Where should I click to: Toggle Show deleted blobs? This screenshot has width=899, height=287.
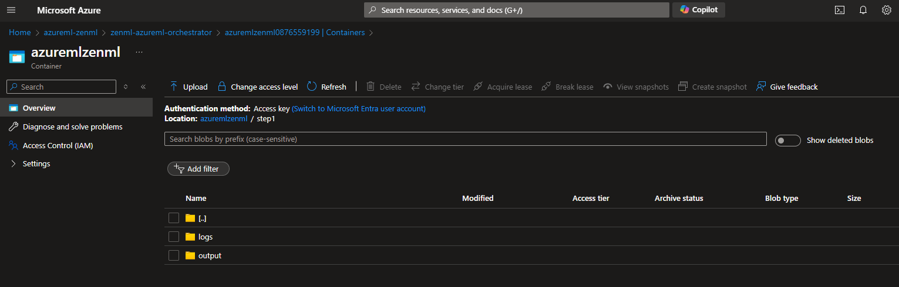788,141
